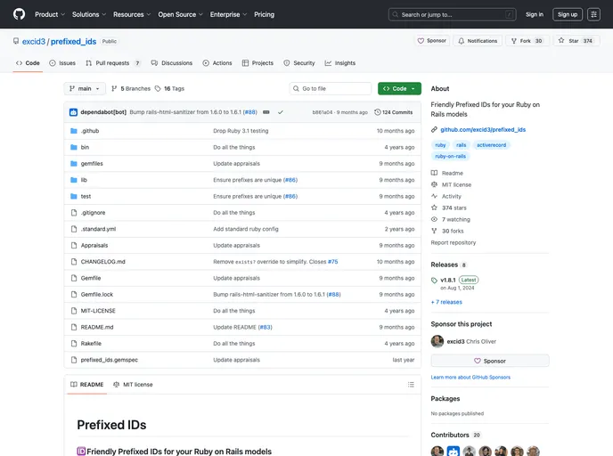The image size is (613, 456).
Task: Switch to the Pull requests tab
Action: (x=113, y=63)
